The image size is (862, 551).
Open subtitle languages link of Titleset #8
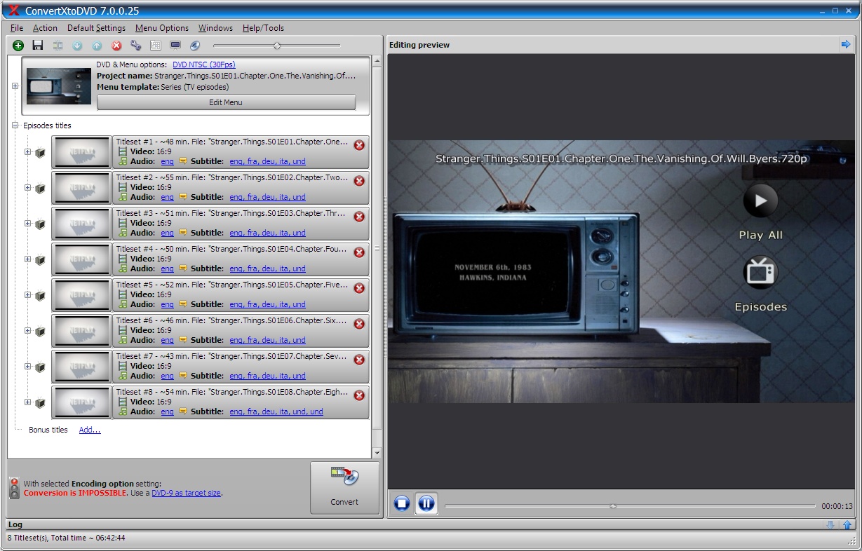click(276, 411)
